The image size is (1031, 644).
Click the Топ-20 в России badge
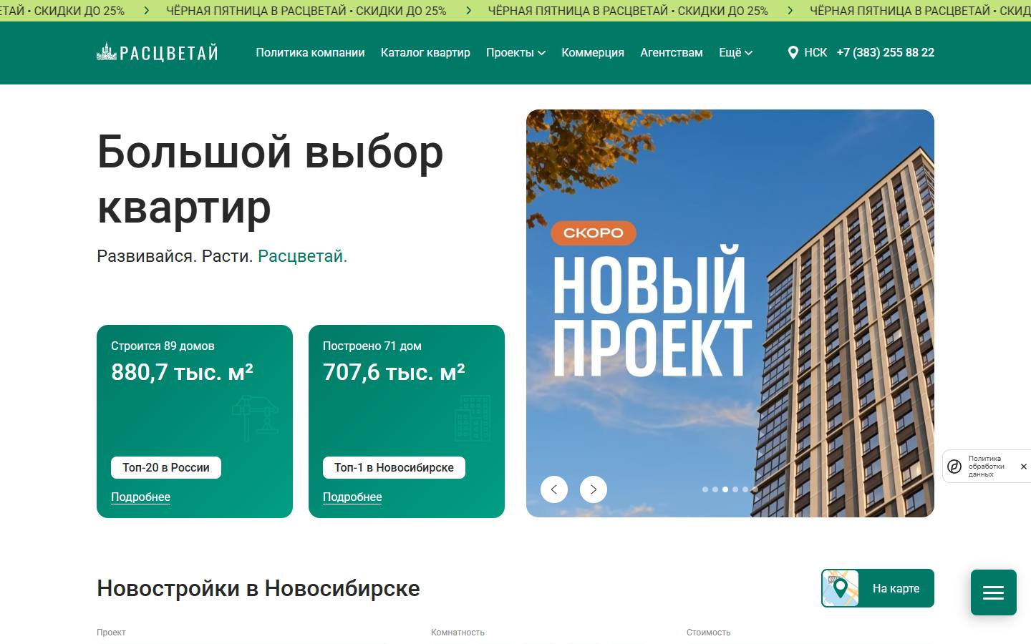tap(166, 467)
